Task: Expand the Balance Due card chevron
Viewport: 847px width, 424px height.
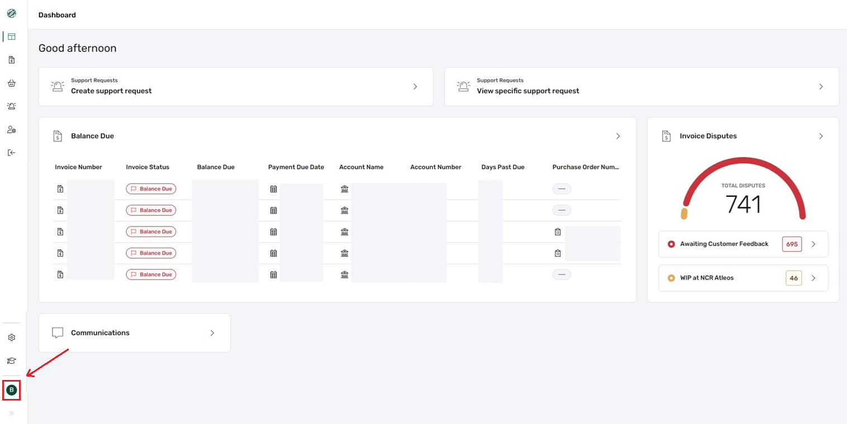Action: point(618,136)
